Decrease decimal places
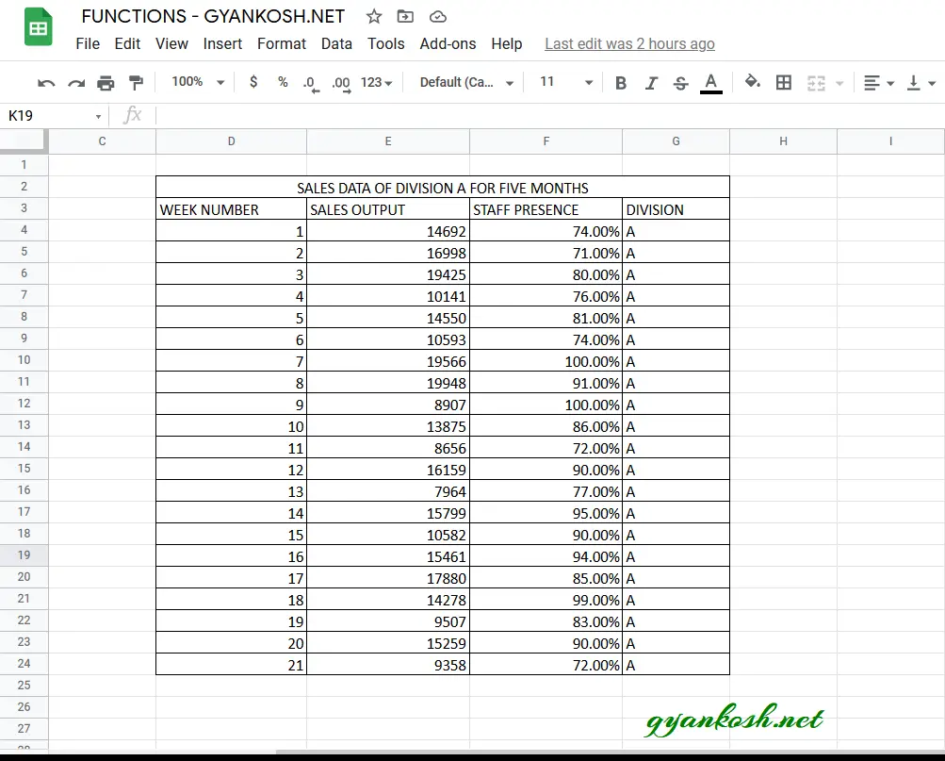 tap(311, 83)
